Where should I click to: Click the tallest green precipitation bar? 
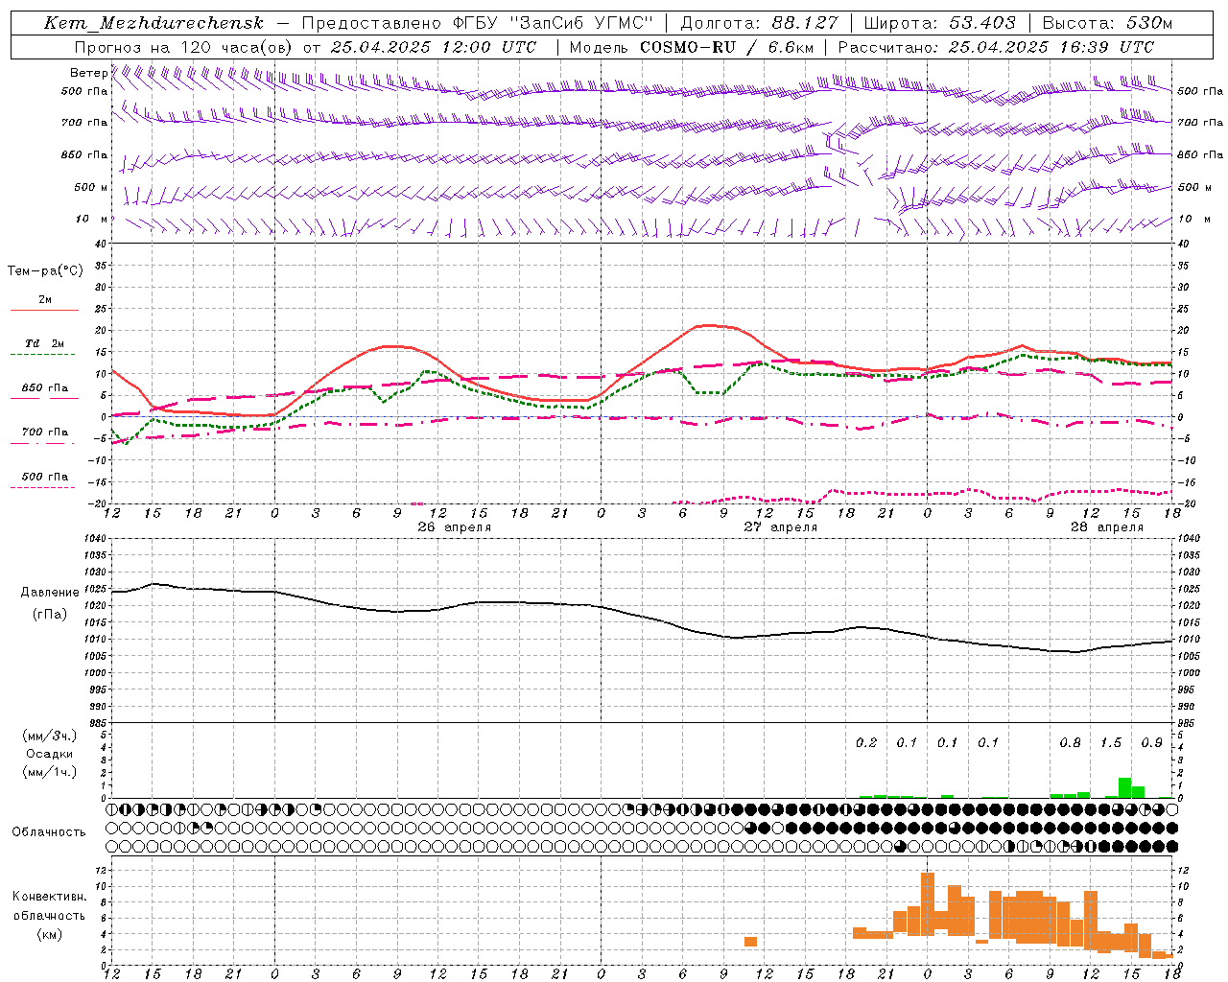tap(1124, 787)
